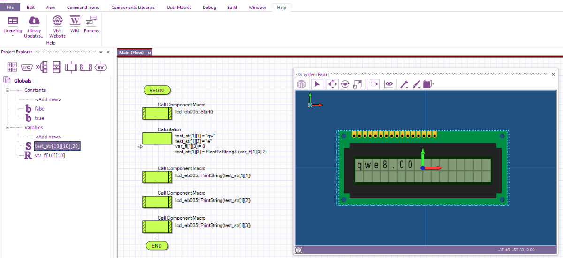Close the Project Explorer panel

(x=108, y=52)
